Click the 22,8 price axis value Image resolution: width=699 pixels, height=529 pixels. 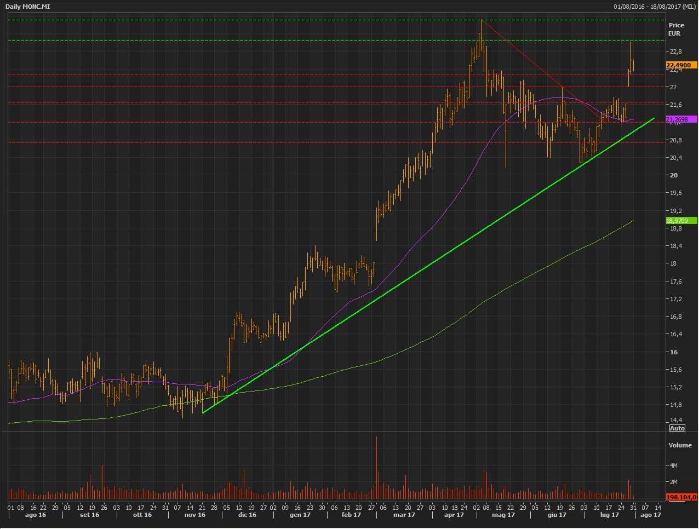[x=675, y=52]
